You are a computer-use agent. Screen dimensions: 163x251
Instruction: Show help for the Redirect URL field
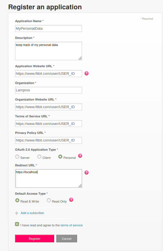click(87, 172)
